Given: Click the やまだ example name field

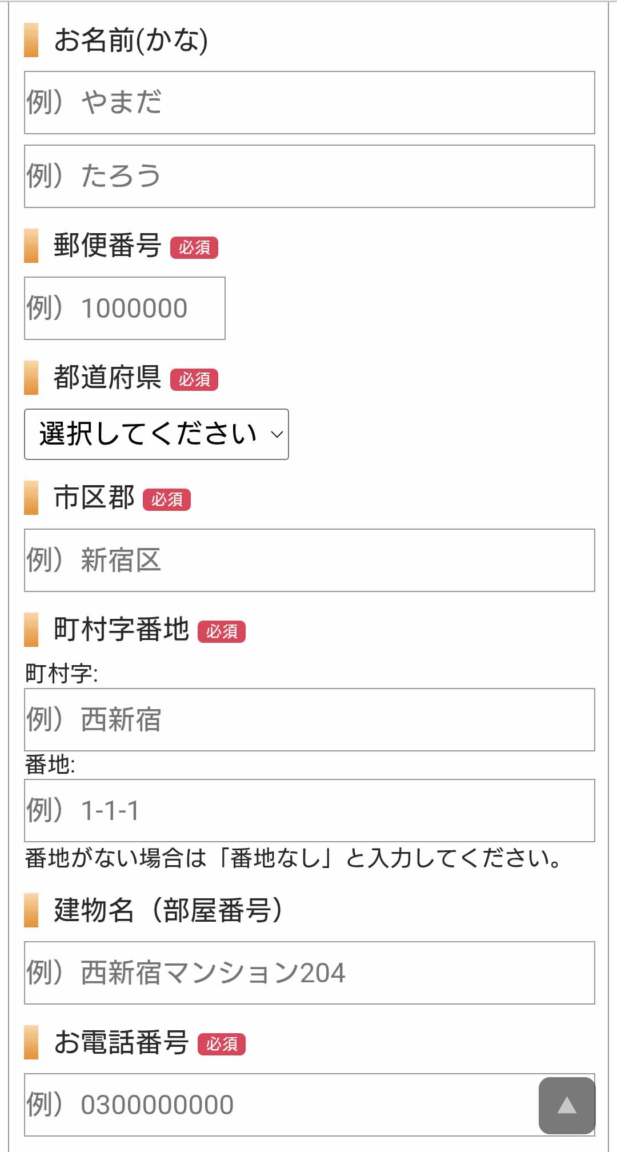Looking at the screenshot, I should (308, 102).
